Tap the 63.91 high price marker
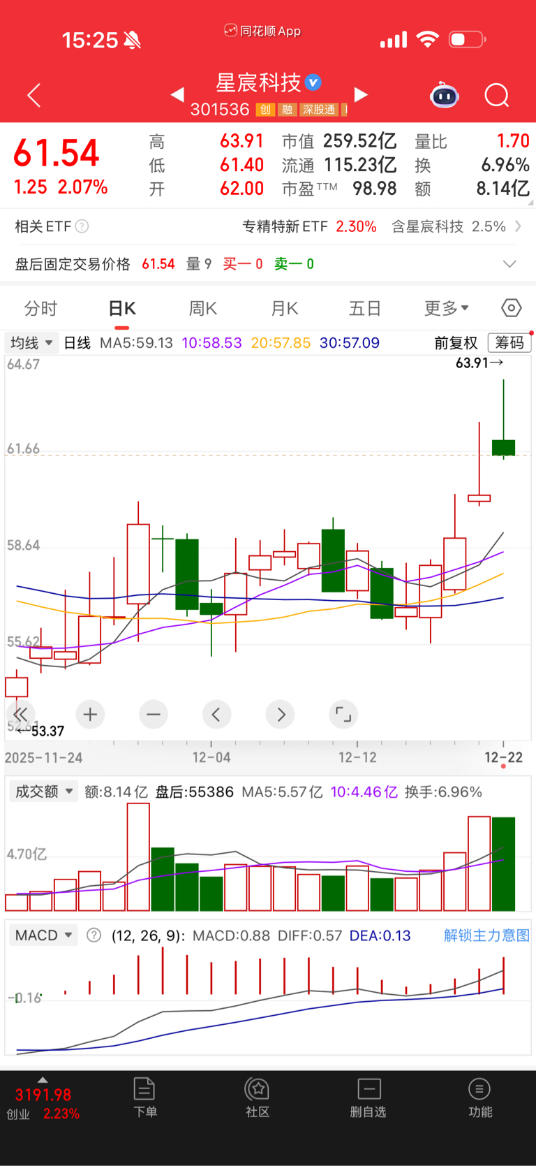536x1166 pixels. click(x=479, y=363)
